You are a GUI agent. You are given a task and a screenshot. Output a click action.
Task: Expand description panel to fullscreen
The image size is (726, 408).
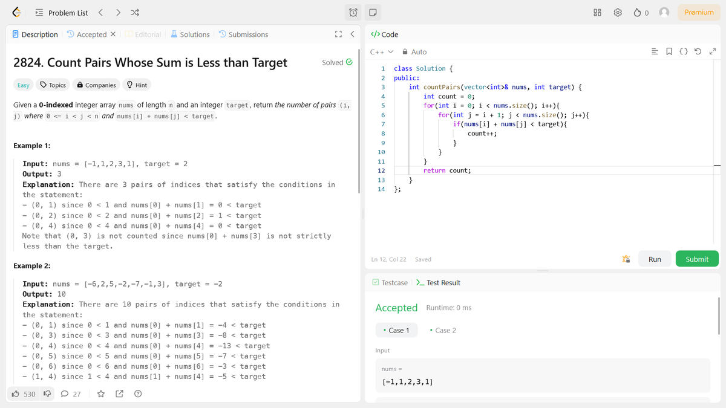point(338,34)
